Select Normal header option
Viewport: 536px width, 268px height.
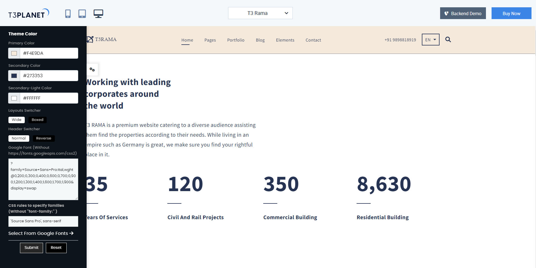click(x=19, y=138)
